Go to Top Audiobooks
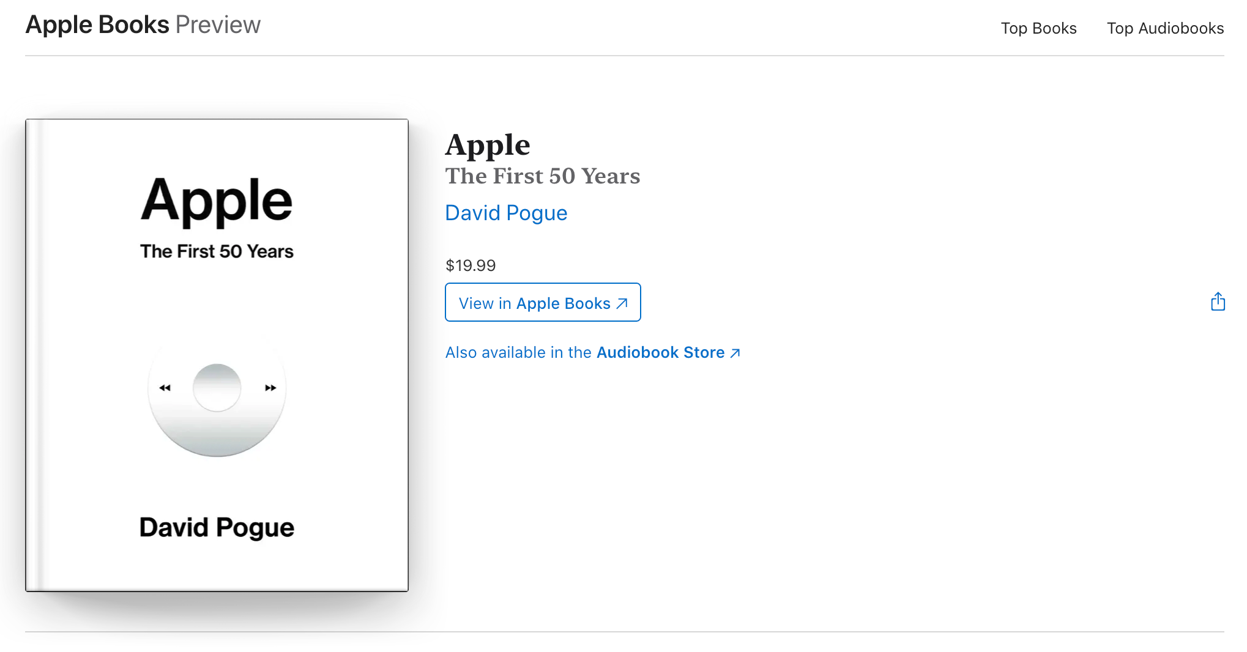The image size is (1247, 652). [1165, 28]
